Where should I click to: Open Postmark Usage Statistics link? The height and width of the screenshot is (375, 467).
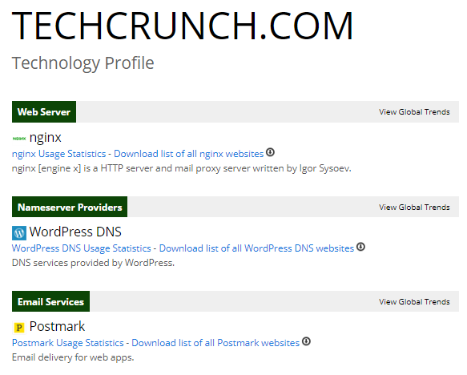click(x=67, y=343)
